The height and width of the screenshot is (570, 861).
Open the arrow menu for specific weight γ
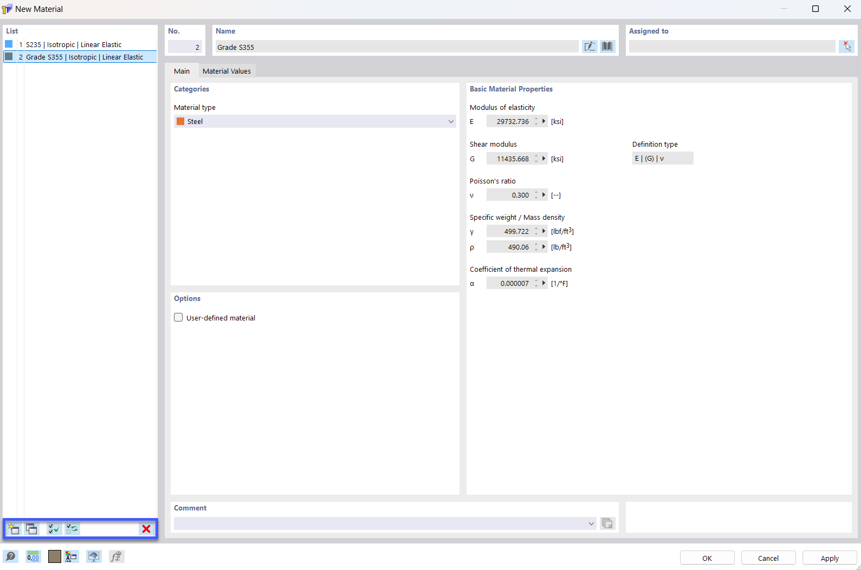point(544,231)
